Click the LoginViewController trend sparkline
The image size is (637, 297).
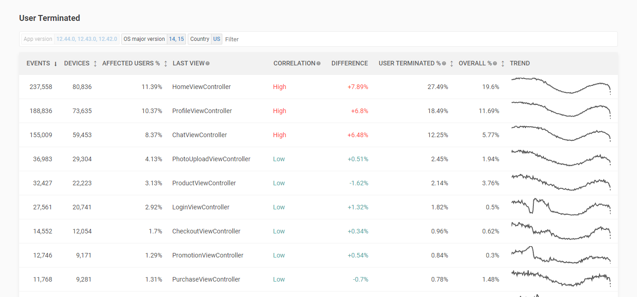point(561,207)
